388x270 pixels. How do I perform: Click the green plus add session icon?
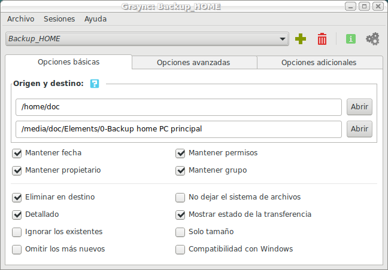(x=301, y=39)
